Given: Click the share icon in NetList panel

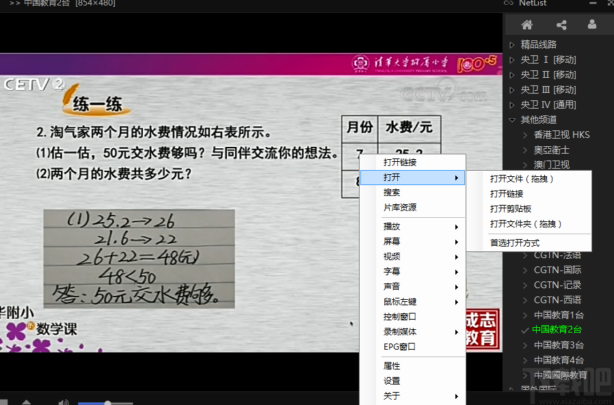Looking at the screenshot, I should [x=561, y=25].
